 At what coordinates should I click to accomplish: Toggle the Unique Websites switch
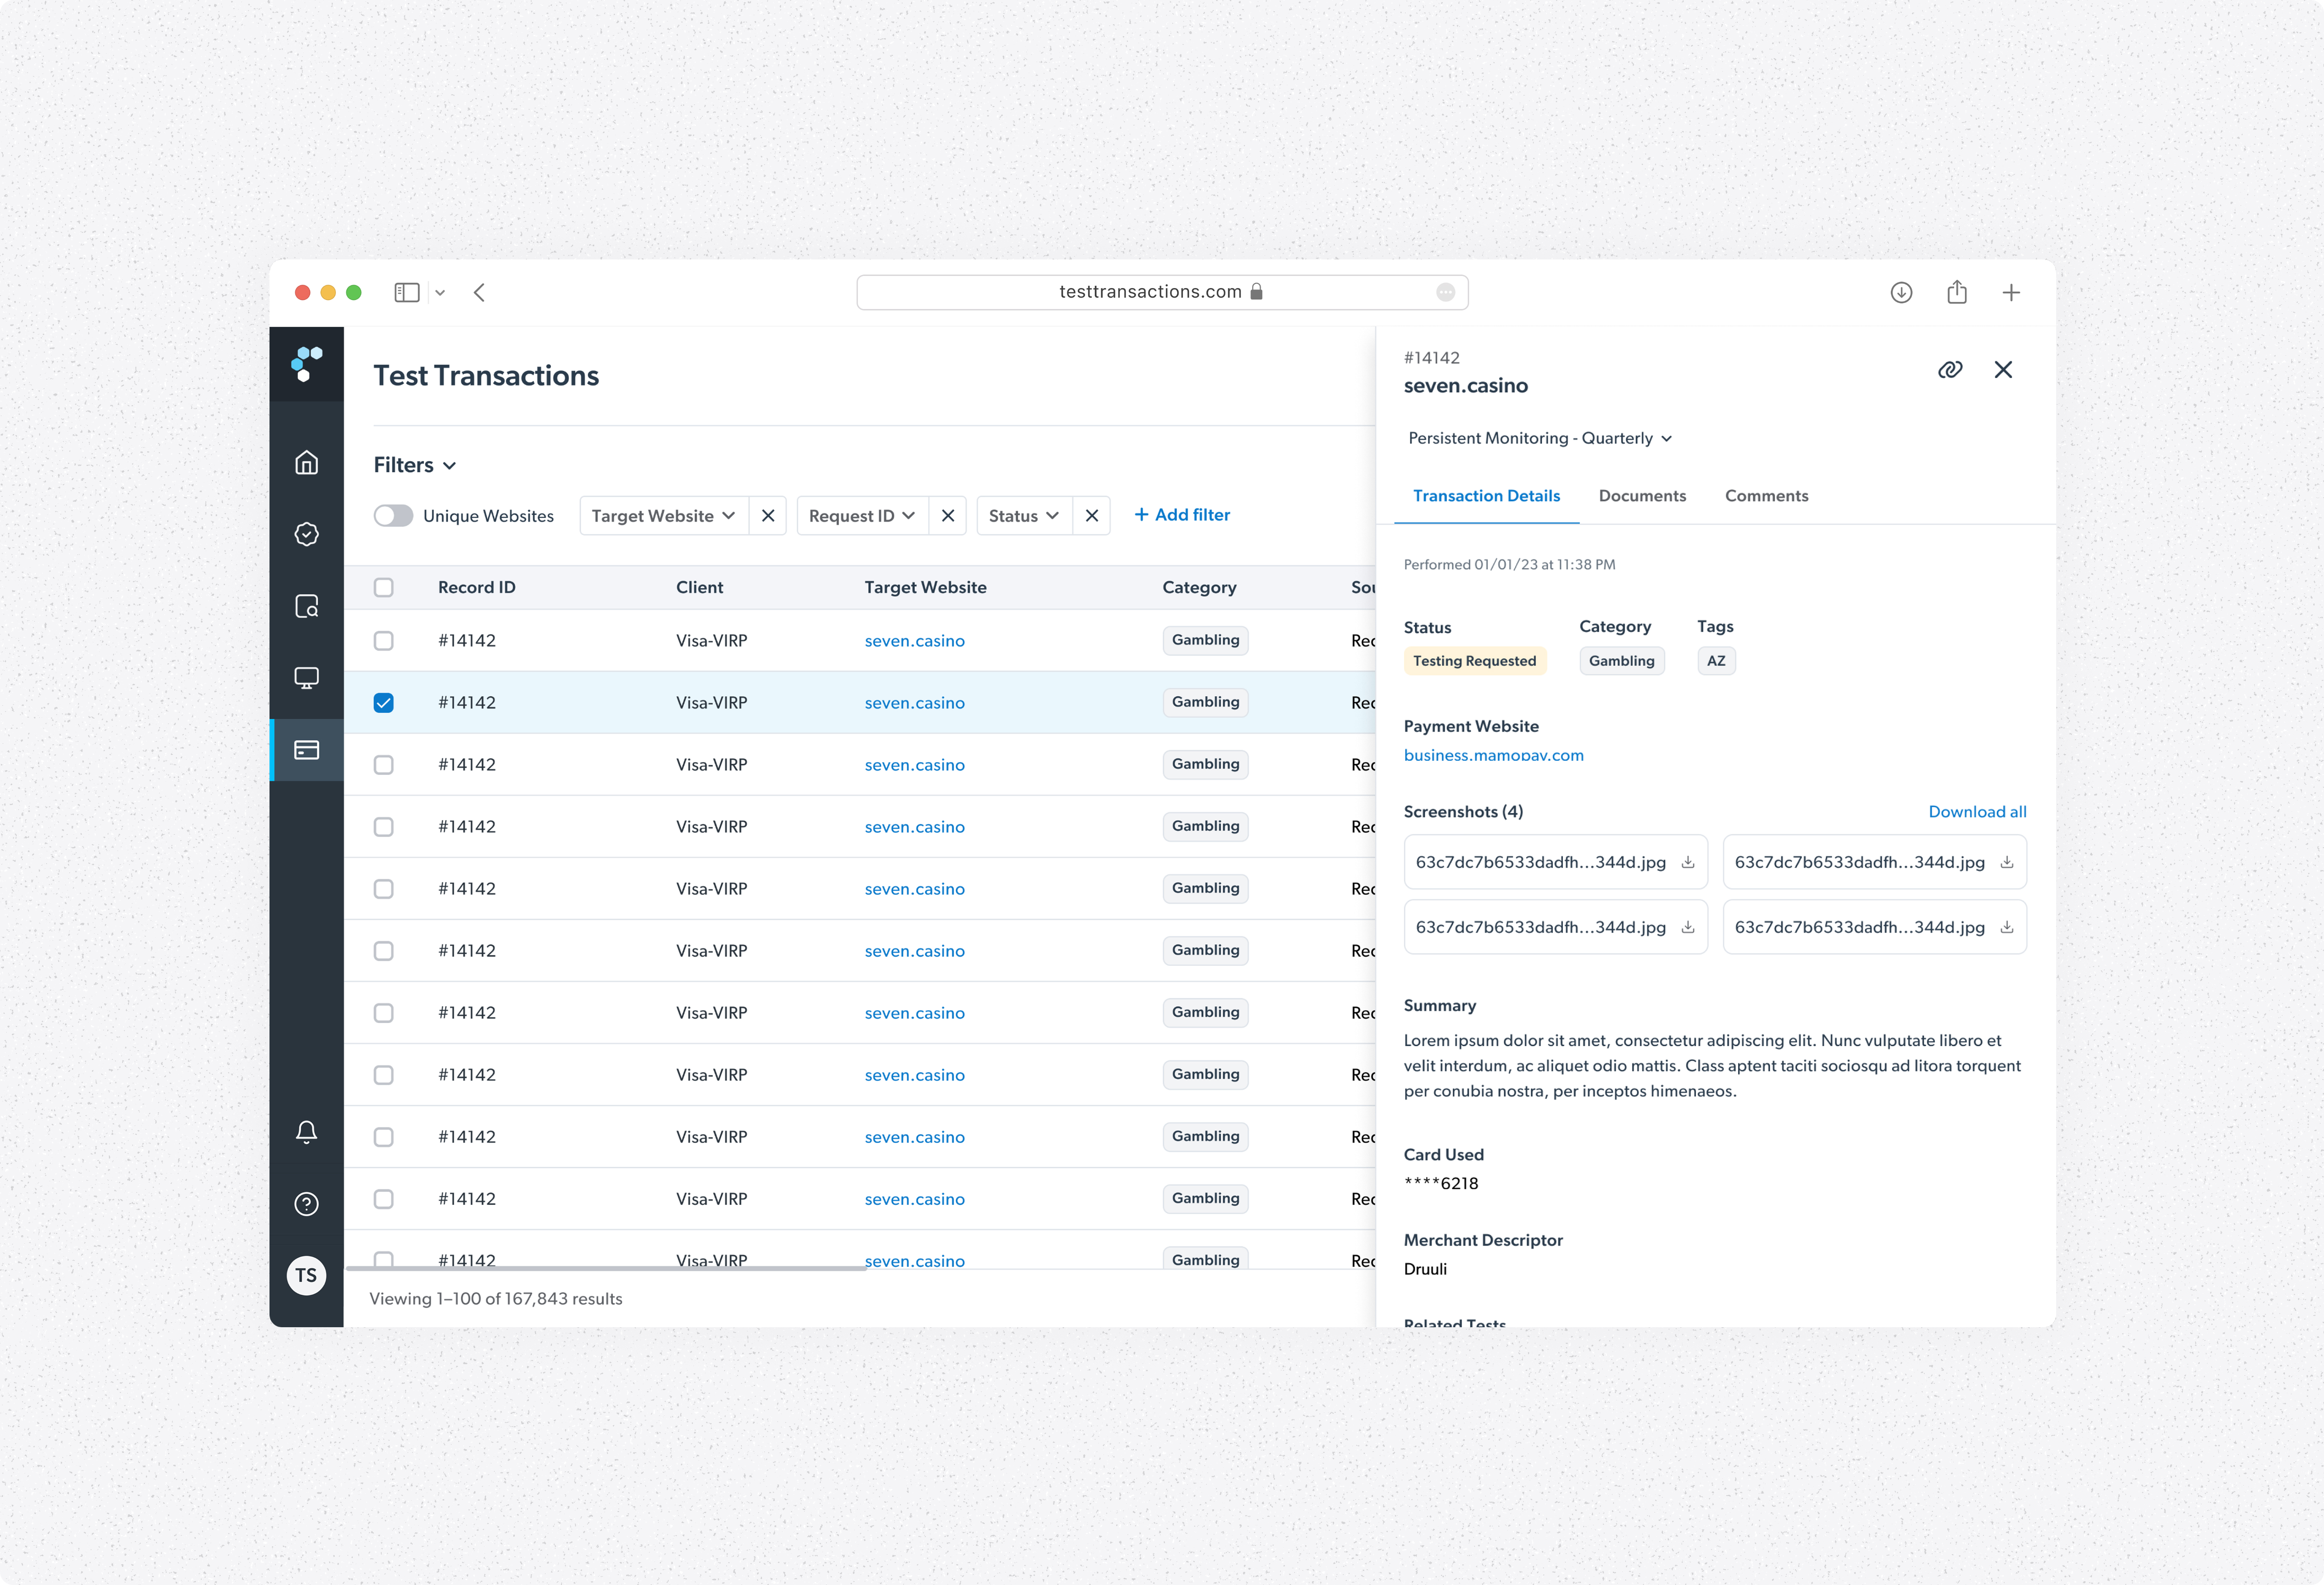(x=393, y=516)
